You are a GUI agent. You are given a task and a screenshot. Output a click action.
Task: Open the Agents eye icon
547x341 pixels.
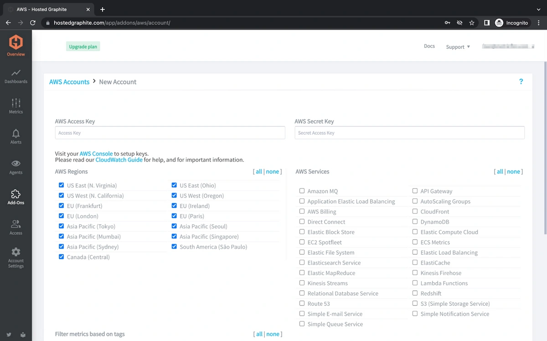click(16, 163)
